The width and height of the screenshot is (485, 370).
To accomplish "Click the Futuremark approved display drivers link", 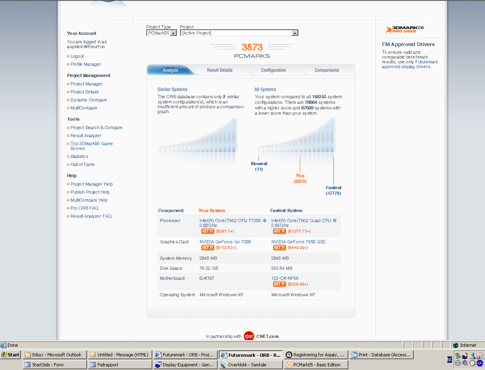I will [410, 65].
